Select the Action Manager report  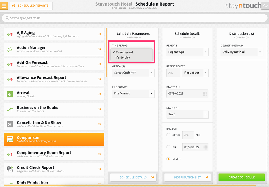(x=54, y=49)
